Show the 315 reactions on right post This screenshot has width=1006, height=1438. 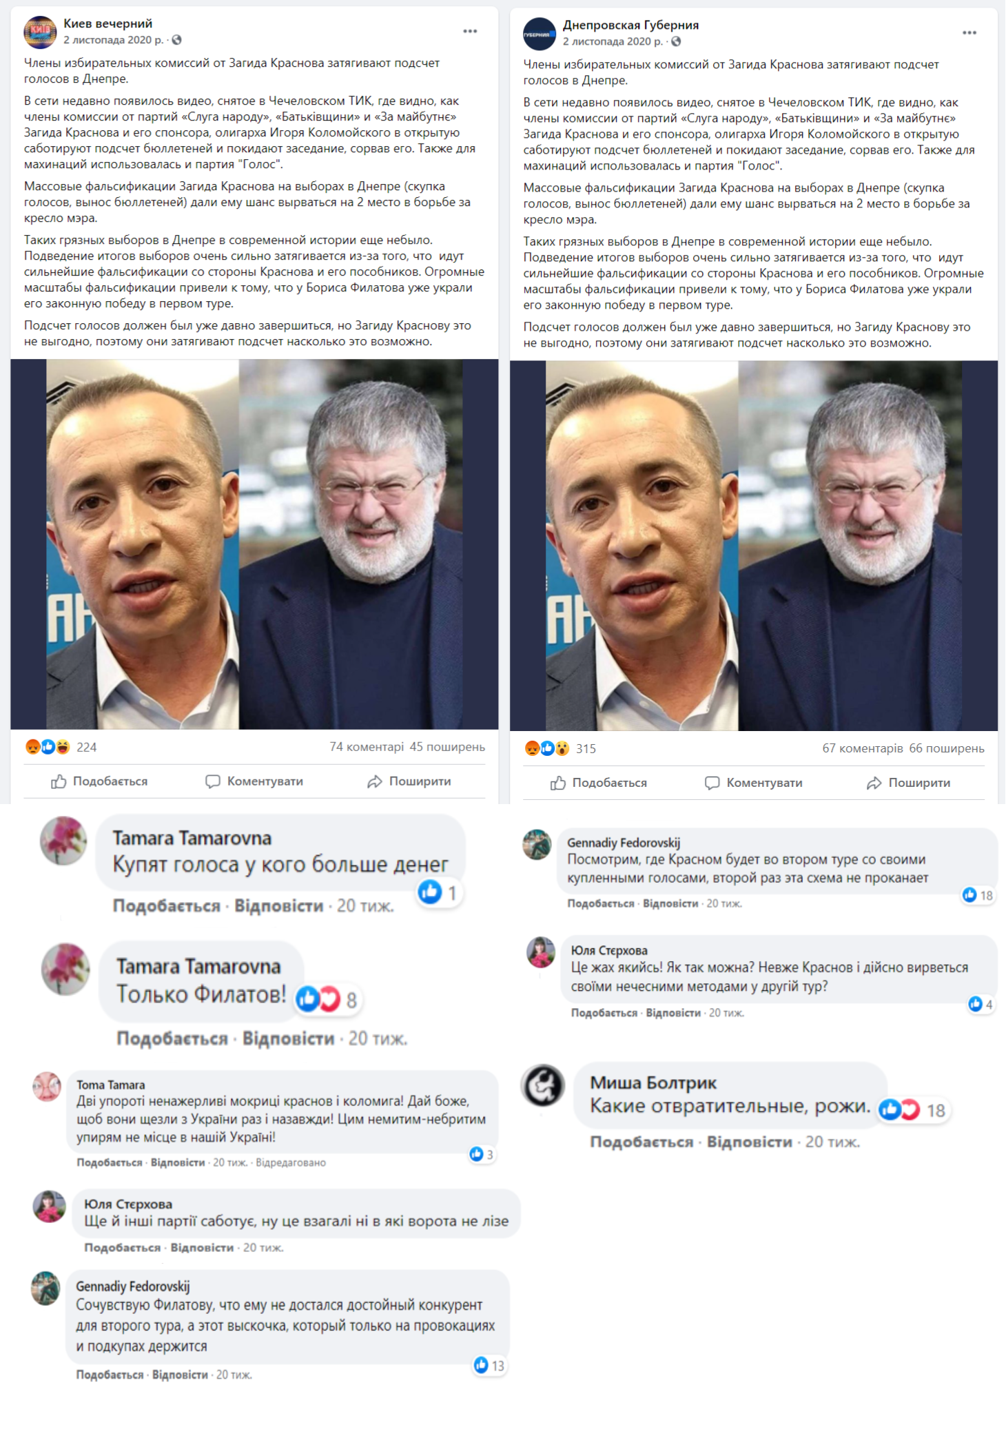(560, 748)
